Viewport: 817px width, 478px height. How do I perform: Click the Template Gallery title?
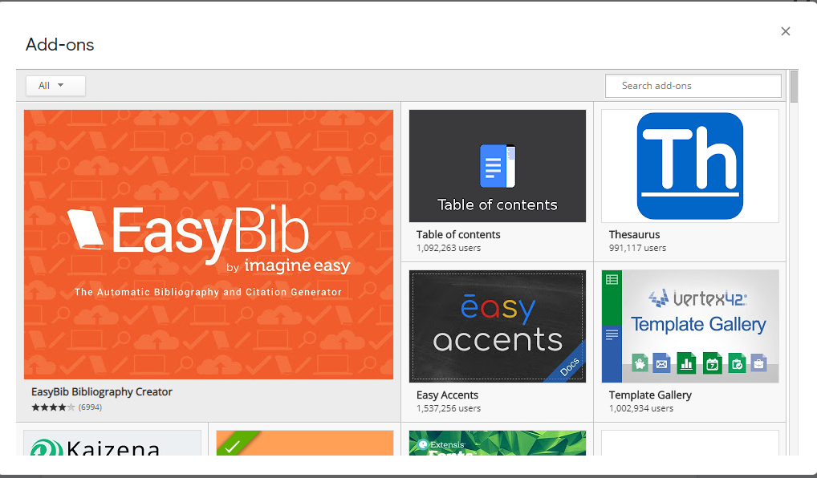coord(650,395)
